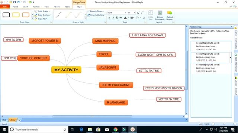Image resolution: width=238 pixels, height=133 pixels.
Task: Open the Branch Shape dropdown
Action: click(96, 11)
